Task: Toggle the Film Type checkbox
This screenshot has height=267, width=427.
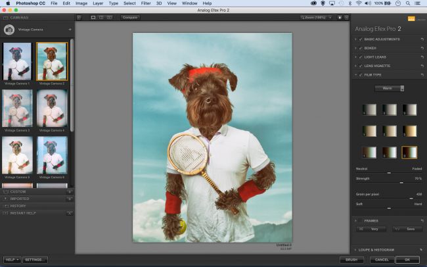Action: tap(361, 76)
